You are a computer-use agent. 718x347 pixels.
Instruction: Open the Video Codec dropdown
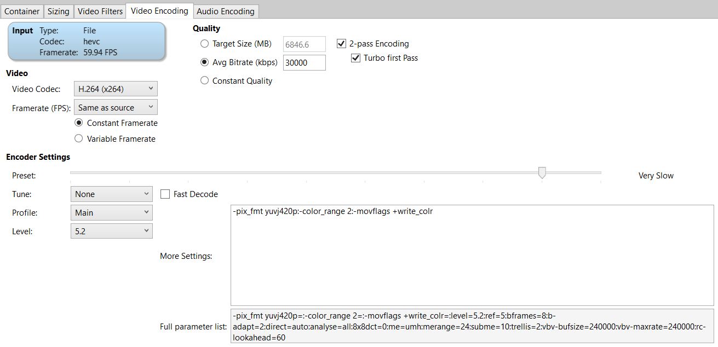[x=116, y=89]
